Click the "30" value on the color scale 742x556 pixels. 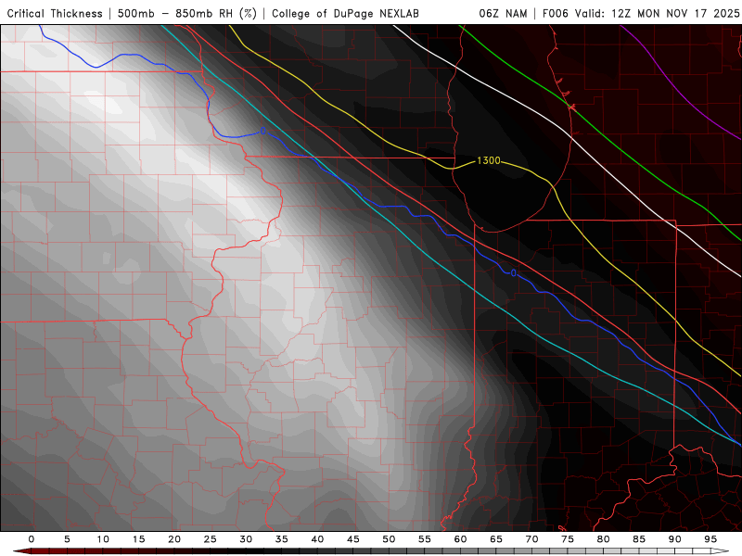pos(246,539)
